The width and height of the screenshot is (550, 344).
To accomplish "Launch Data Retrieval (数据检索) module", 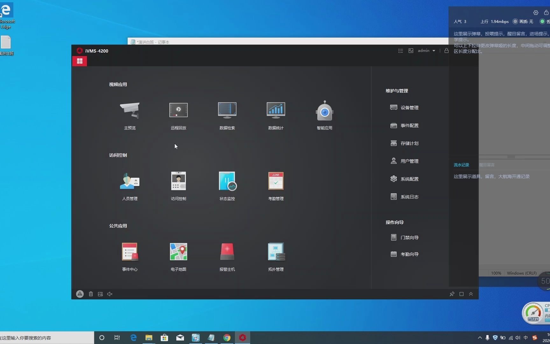I will coord(227,111).
